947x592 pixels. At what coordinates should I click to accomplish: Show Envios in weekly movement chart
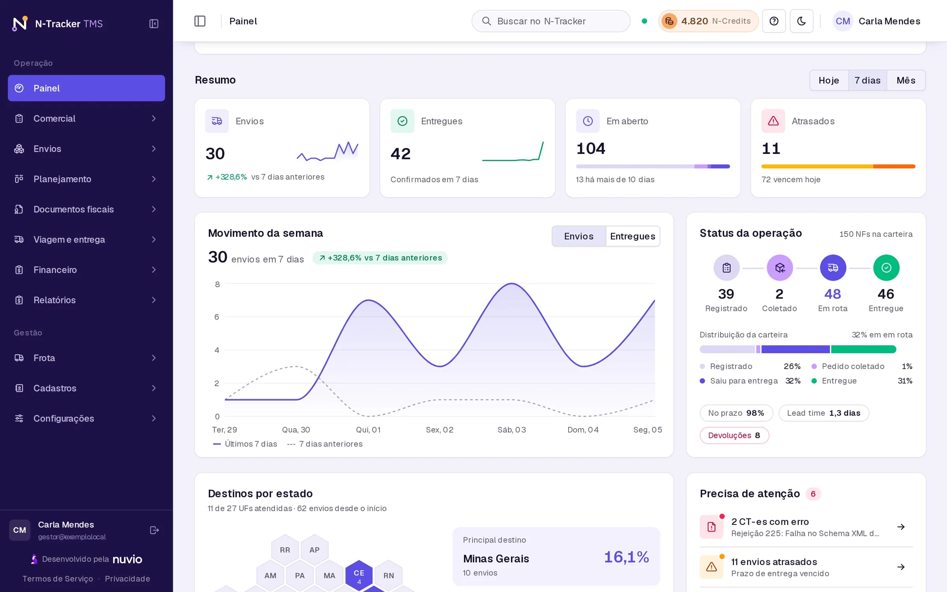click(x=578, y=236)
